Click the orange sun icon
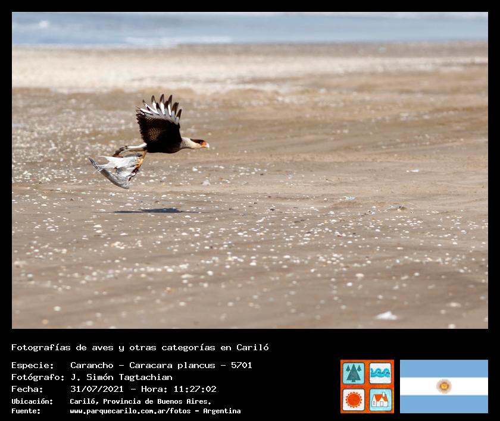 (x=354, y=400)
